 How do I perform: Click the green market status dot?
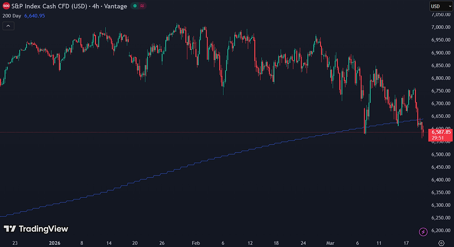[135, 6]
